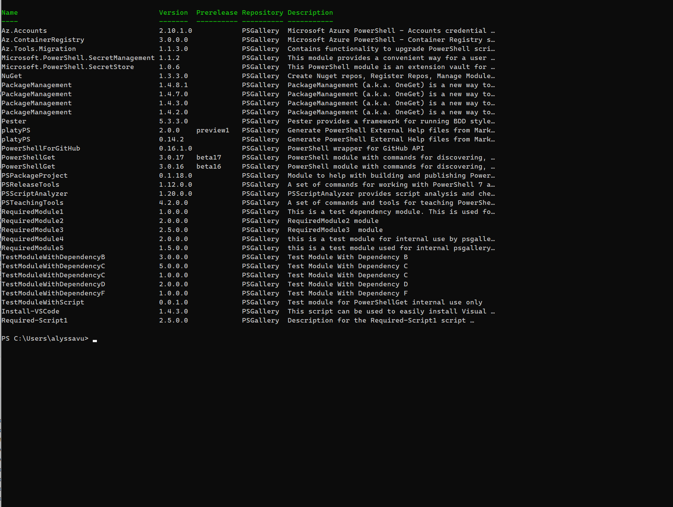Click the RequiredModule3 name

[32, 230]
